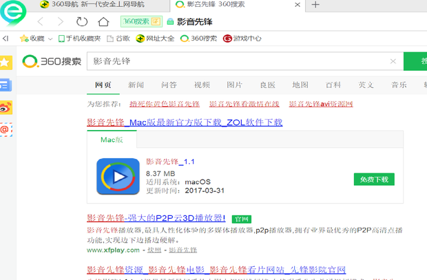
Task: Click the 360 browser logo
Action: point(13,13)
